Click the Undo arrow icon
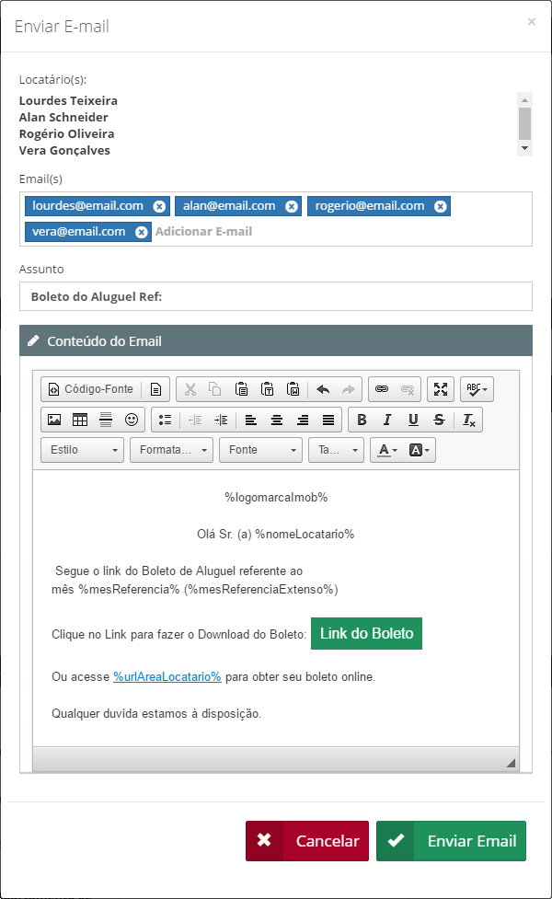 tap(323, 389)
